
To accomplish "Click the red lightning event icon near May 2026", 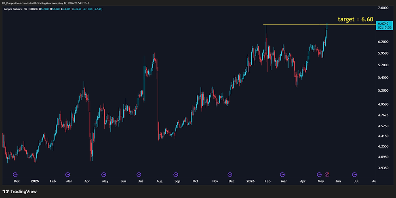I will click(x=327, y=175).
